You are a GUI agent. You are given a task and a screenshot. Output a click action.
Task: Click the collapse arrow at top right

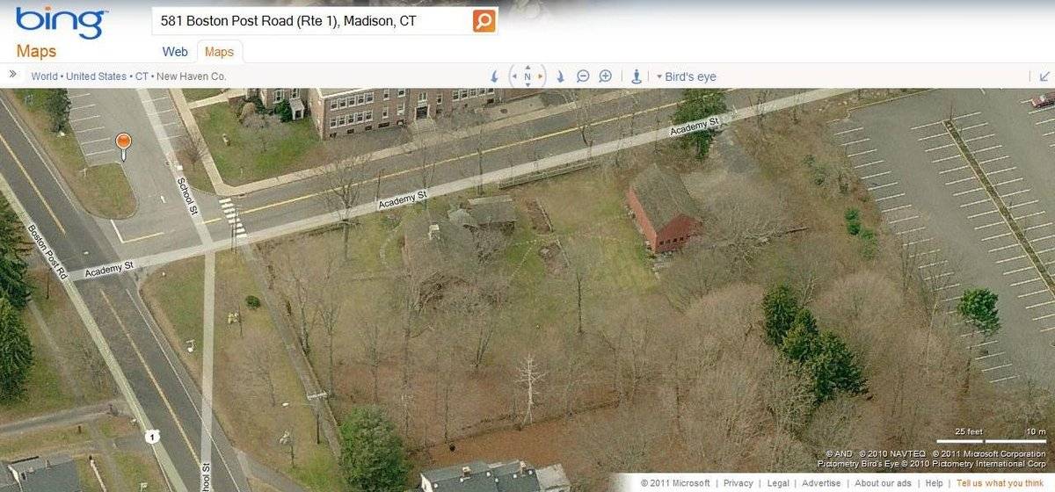pos(1044,76)
